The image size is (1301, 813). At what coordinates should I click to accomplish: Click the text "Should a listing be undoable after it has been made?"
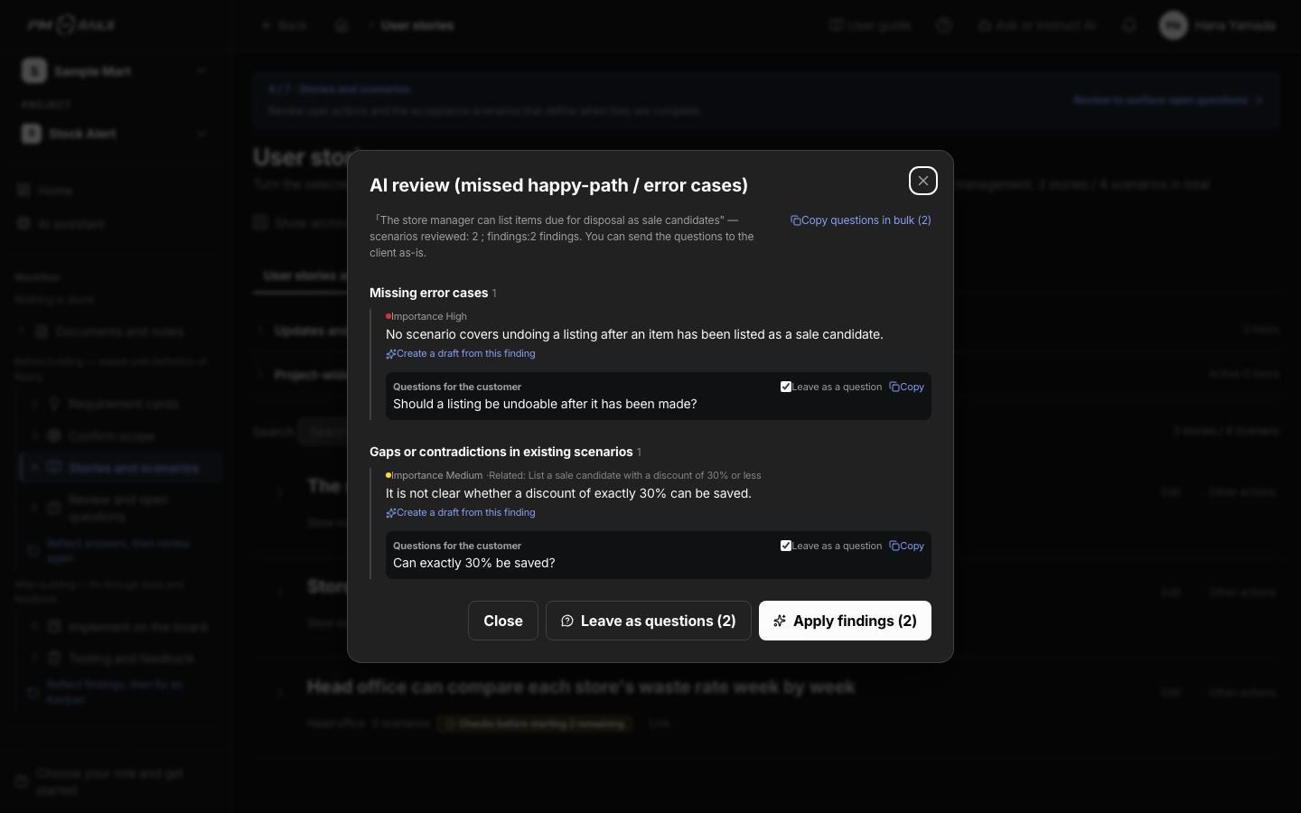[x=545, y=404]
